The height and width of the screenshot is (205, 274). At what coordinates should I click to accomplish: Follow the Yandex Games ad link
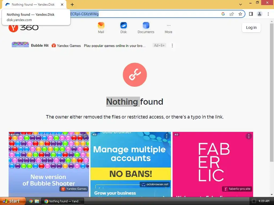(66, 46)
